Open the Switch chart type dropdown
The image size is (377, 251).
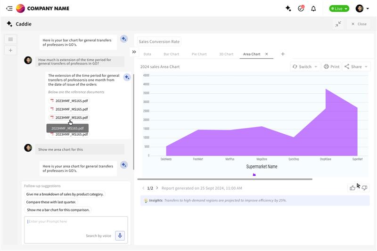(305, 67)
